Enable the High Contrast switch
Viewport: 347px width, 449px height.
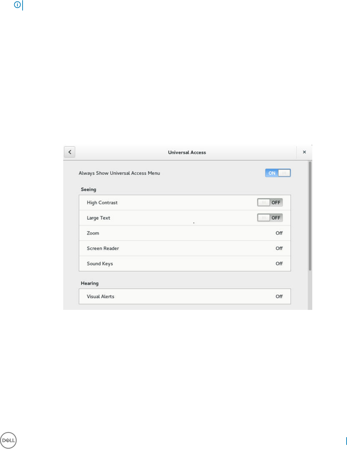270,202
